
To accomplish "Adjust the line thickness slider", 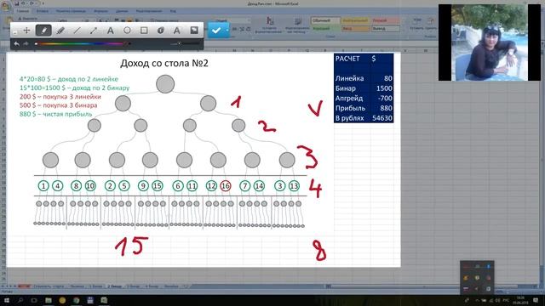I will 185,43.
